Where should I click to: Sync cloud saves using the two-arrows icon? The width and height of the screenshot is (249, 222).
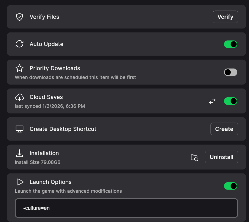pyautogui.click(x=212, y=101)
